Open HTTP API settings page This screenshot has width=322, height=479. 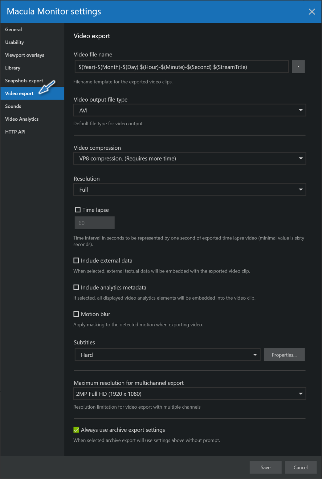32,132
